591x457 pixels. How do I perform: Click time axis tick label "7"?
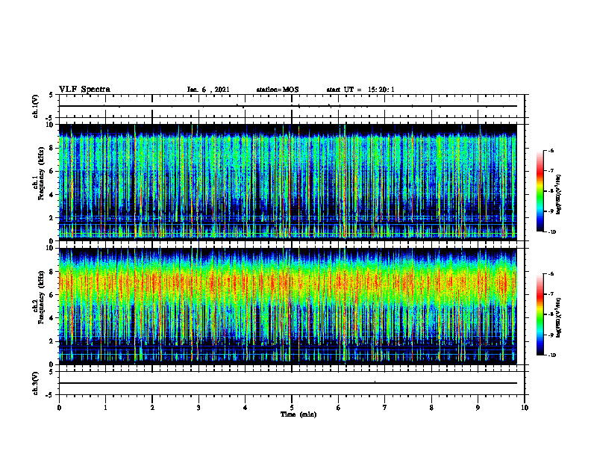(385, 408)
